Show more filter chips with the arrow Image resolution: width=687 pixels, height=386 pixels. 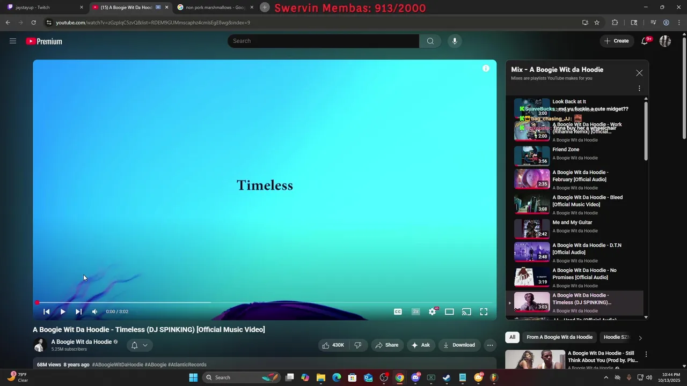click(640, 338)
